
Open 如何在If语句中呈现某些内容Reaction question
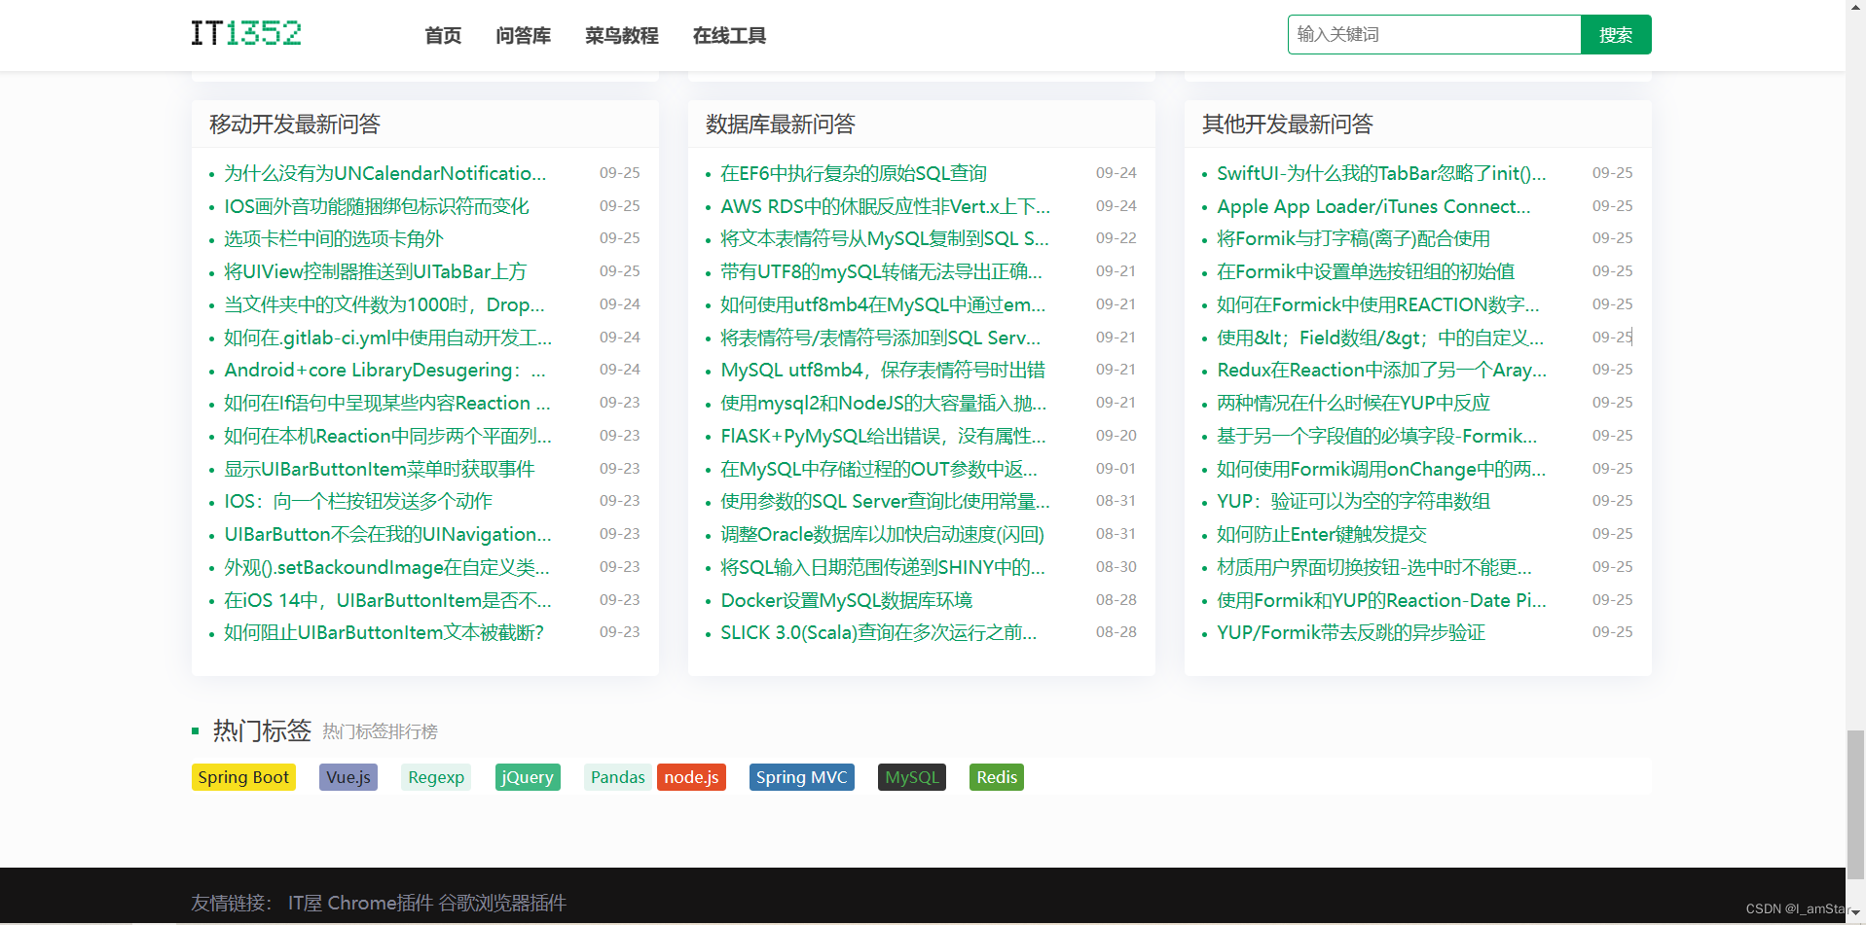pyautogui.click(x=387, y=403)
